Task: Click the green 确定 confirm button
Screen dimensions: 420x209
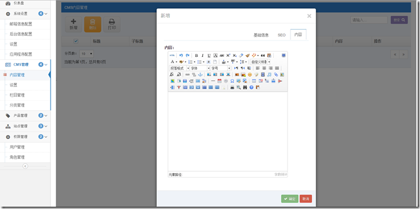Action: tap(289, 199)
